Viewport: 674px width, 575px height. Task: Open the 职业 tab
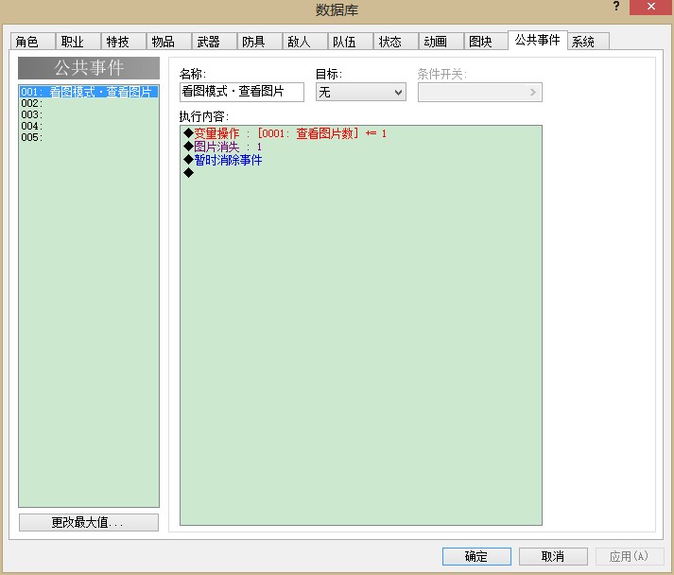(78, 42)
